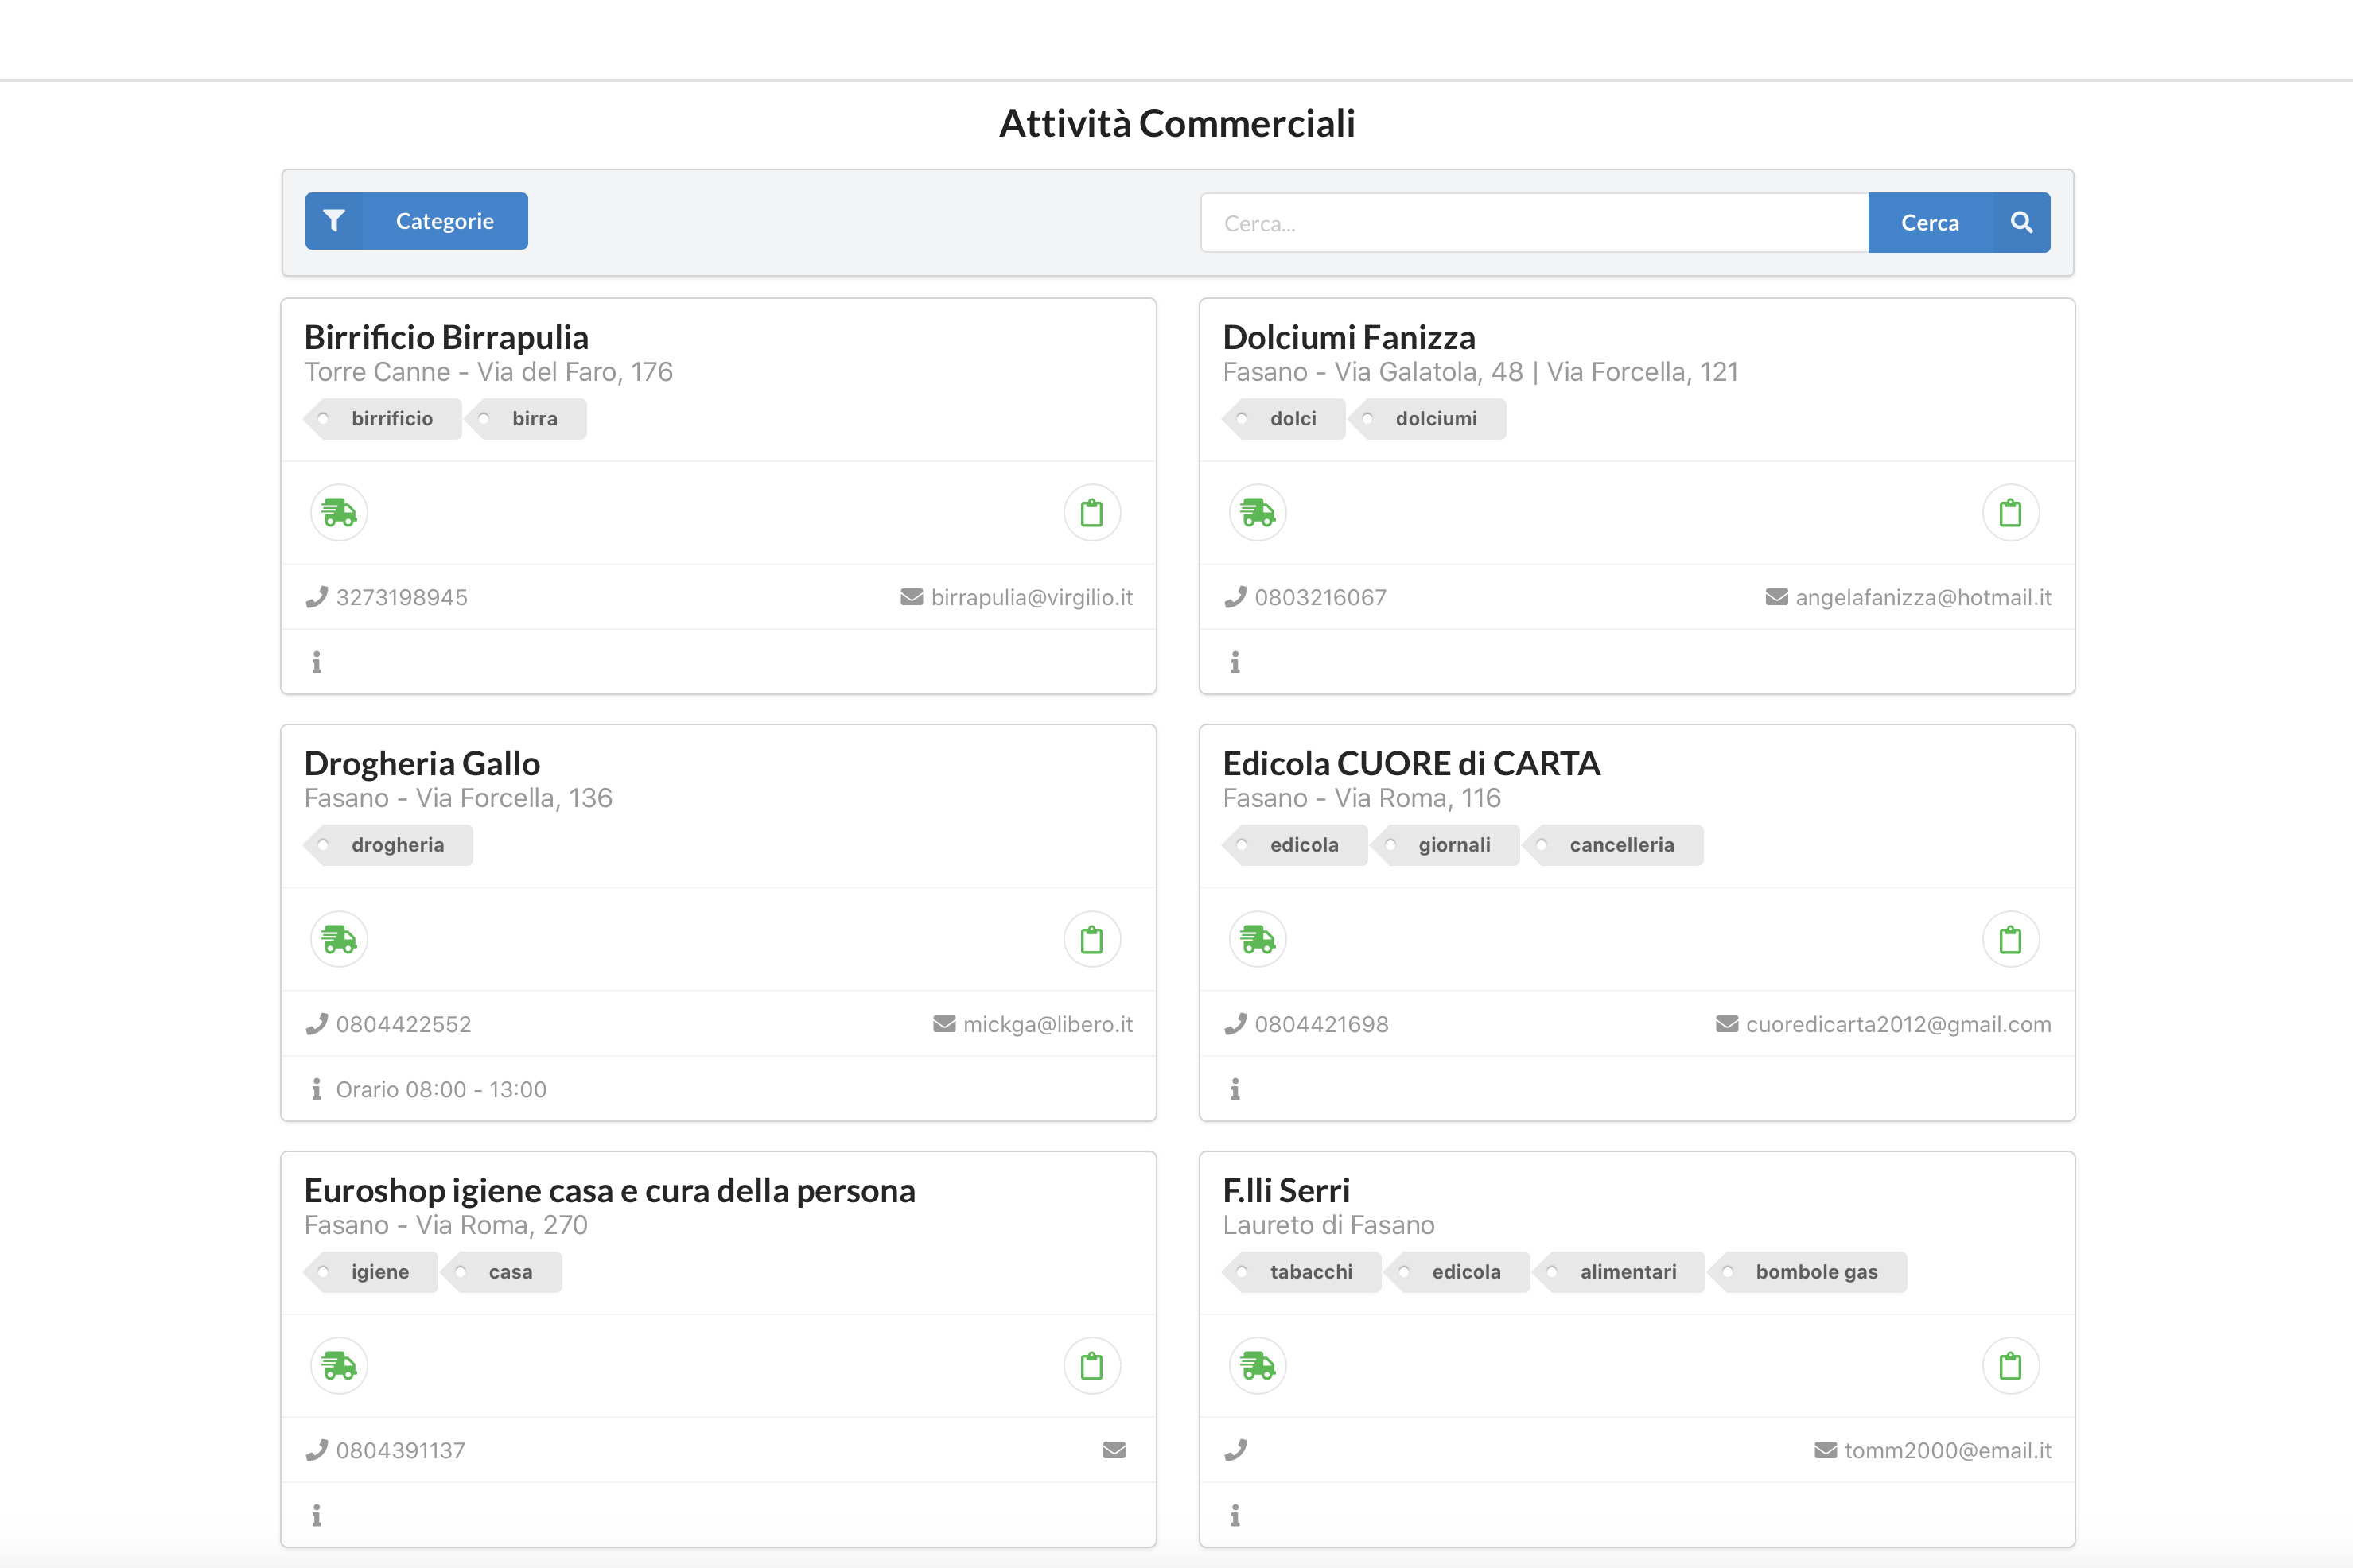Click address Torre Canne - Via del Faro, 176

tap(488, 372)
